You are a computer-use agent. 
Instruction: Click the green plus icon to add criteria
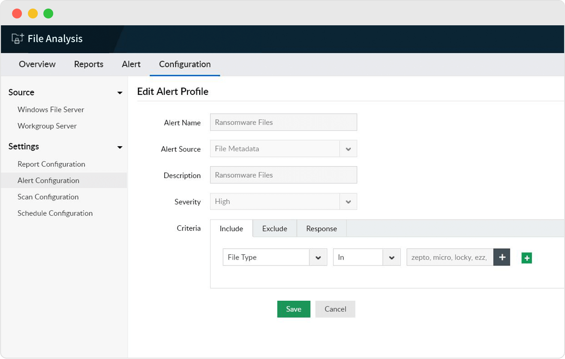pyautogui.click(x=526, y=257)
